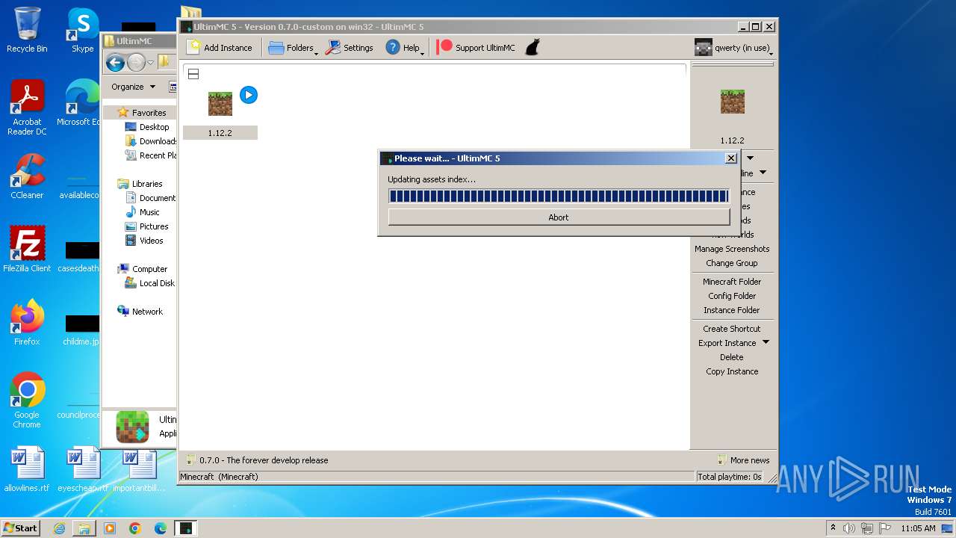Click the UltimMC taskbar button
Screen dimensions: 956x538
[185, 528]
